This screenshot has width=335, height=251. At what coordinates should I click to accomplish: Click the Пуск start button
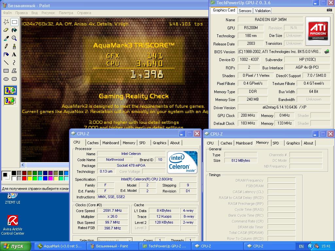15,246
